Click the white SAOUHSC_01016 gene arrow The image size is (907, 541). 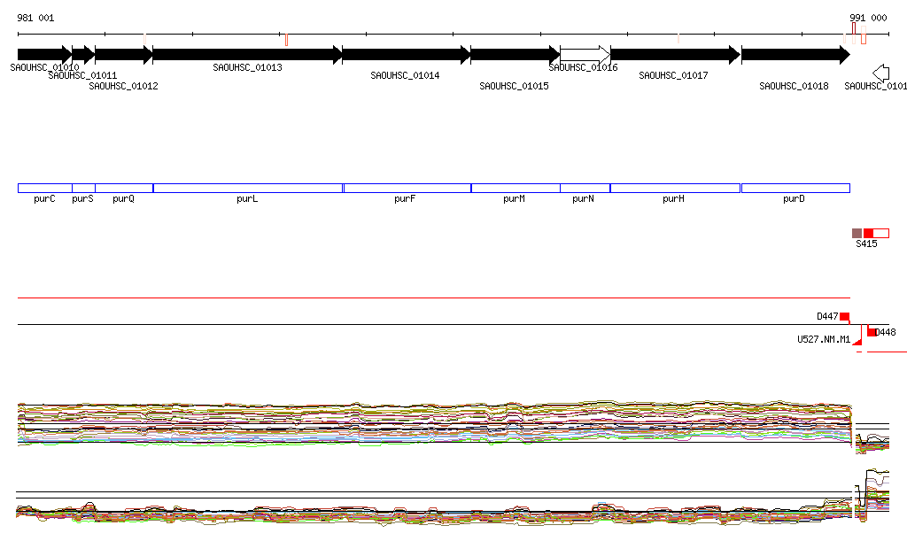coord(585,55)
